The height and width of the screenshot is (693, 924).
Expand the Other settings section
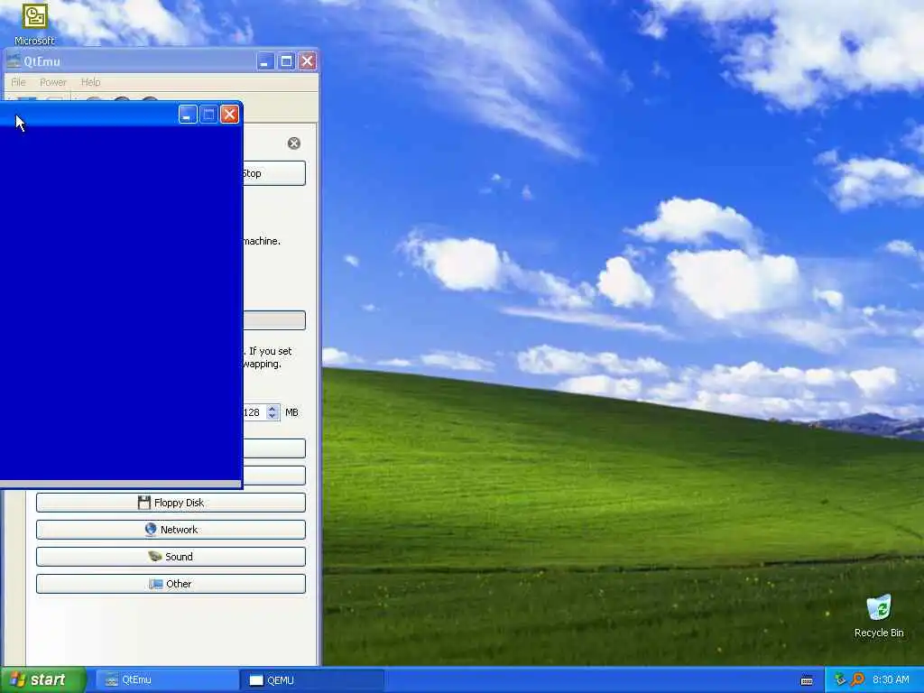171,584
